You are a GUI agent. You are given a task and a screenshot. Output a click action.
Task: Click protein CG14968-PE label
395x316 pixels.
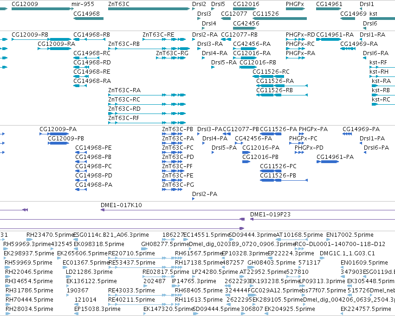[x=93, y=147]
